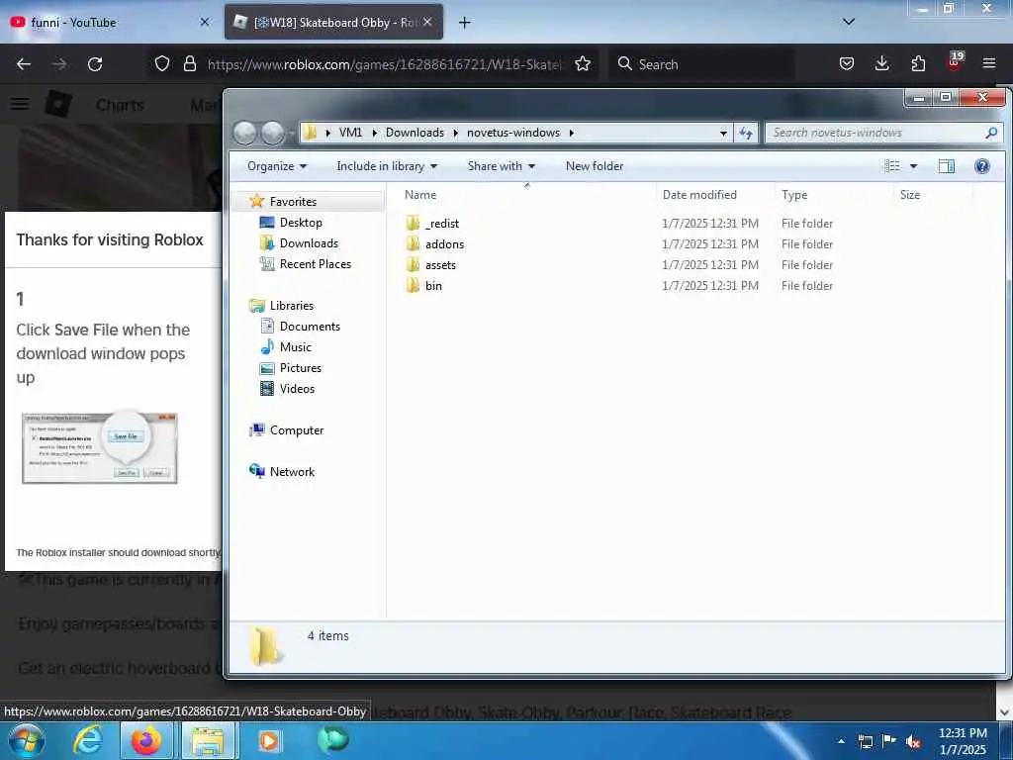Image resolution: width=1013 pixels, height=760 pixels.
Task: Select the Skateboard Obby tab
Action: pyautogui.click(x=334, y=23)
